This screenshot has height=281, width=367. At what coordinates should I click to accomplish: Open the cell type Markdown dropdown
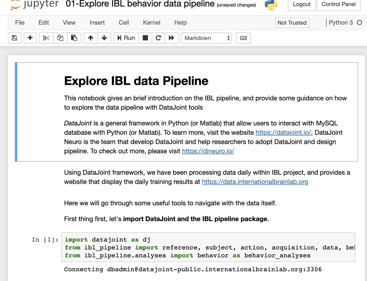pos(206,38)
